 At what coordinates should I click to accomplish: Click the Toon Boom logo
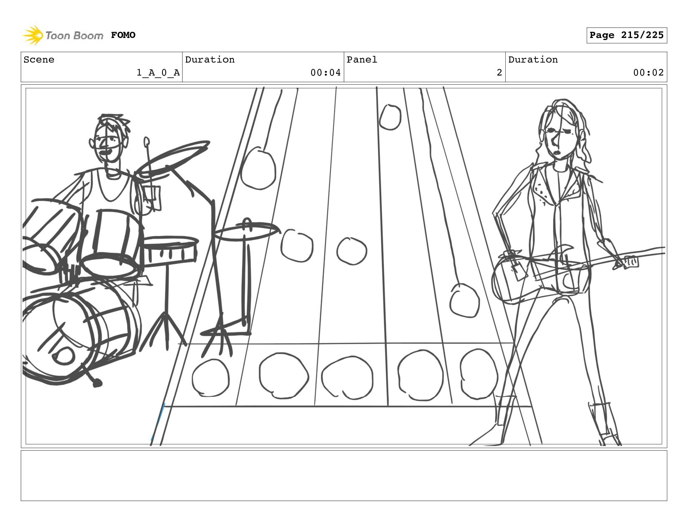(x=63, y=35)
